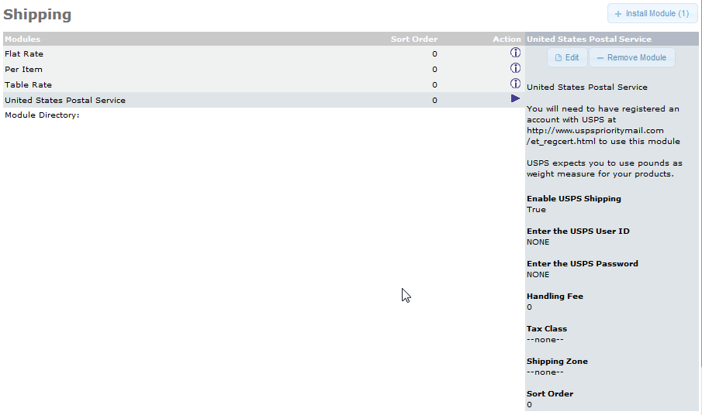The image size is (702, 415).
Task: Click the Module Directory label
Action: (42, 115)
